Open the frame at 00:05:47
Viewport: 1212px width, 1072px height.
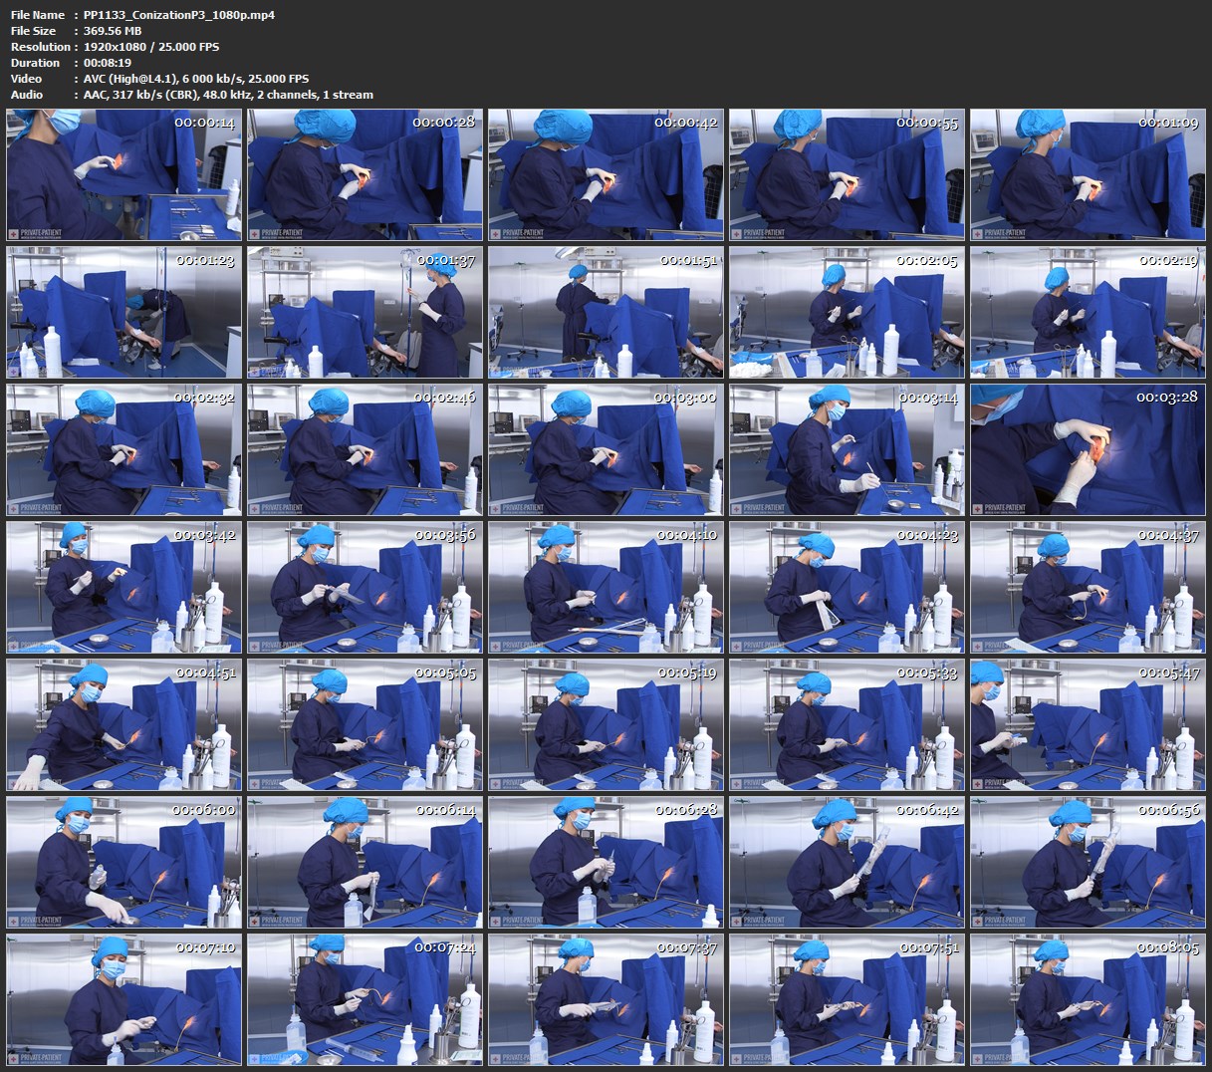click(1088, 725)
